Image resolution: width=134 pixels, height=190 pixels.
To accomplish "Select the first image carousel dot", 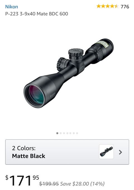I will 57,133.
